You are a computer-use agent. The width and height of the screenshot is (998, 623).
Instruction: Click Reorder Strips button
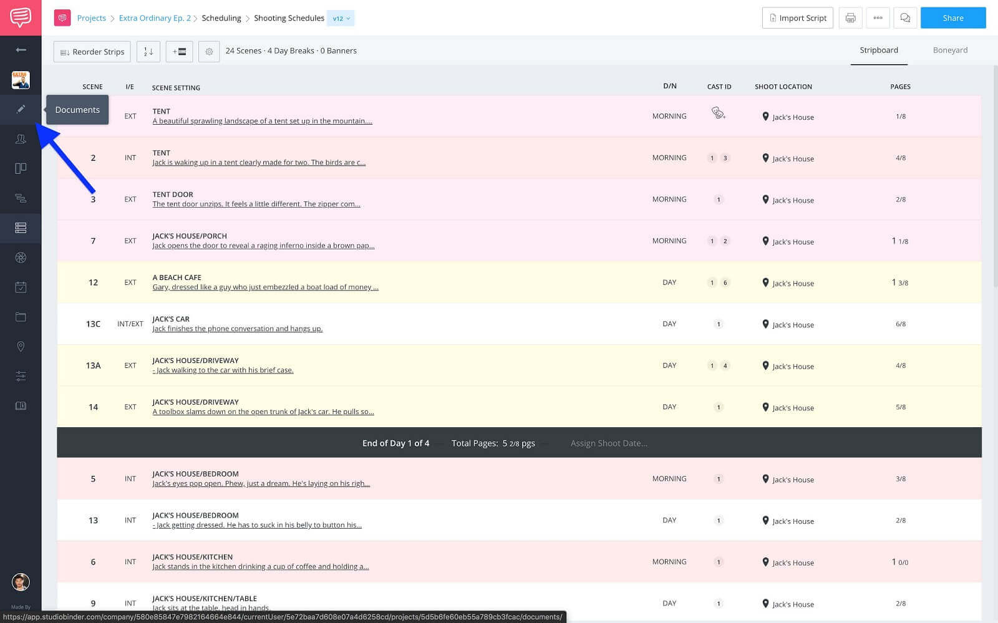[92, 52]
